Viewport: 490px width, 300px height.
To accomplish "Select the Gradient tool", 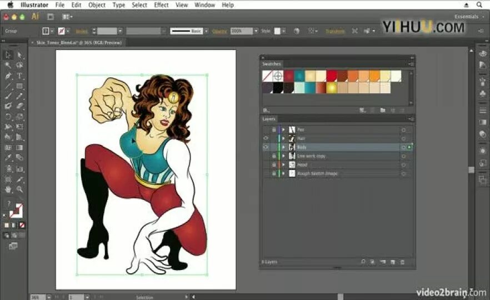I will tap(19, 148).
